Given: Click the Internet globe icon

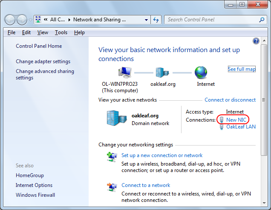Looking at the screenshot, I should click(x=201, y=73).
